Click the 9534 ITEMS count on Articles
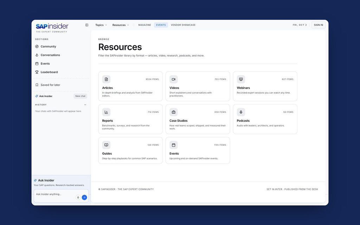Viewport: 360px width, 225px height. (152, 79)
